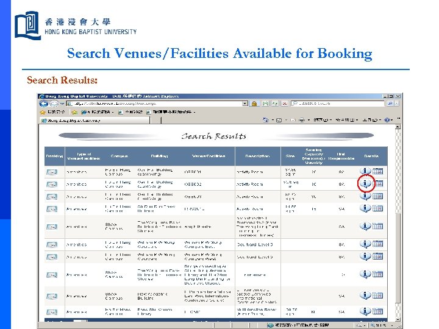Show info for Courtyard West row
The width and height of the screenshot is (439, 329).
[365, 256]
